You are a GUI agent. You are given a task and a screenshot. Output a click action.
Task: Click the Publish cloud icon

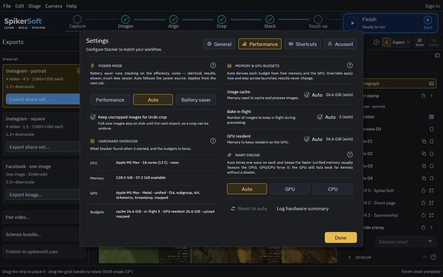point(434,42)
